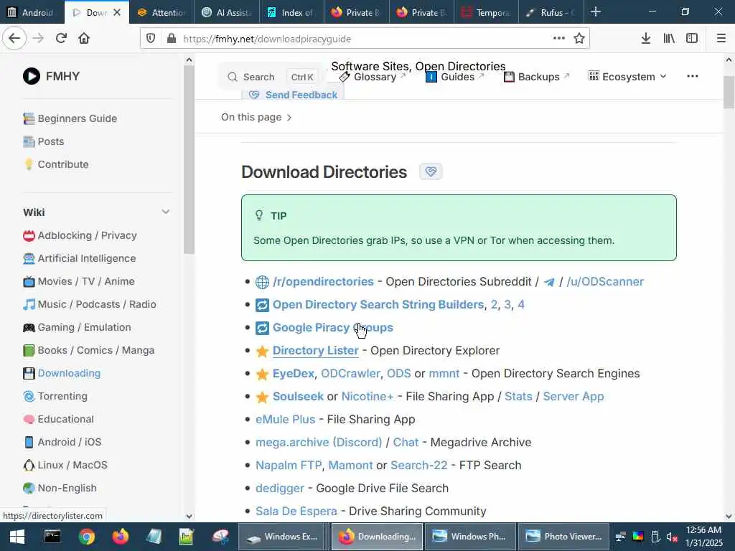Click Send Feedback button

point(294,95)
